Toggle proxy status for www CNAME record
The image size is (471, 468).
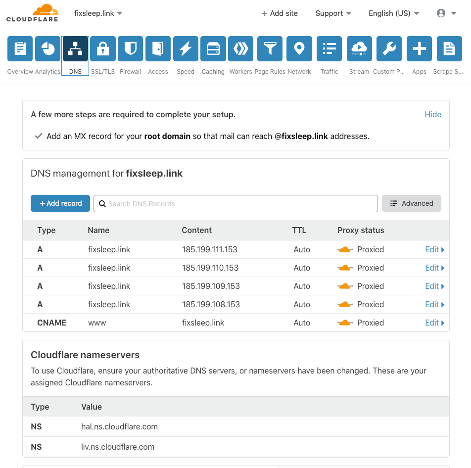tap(345, 323)
